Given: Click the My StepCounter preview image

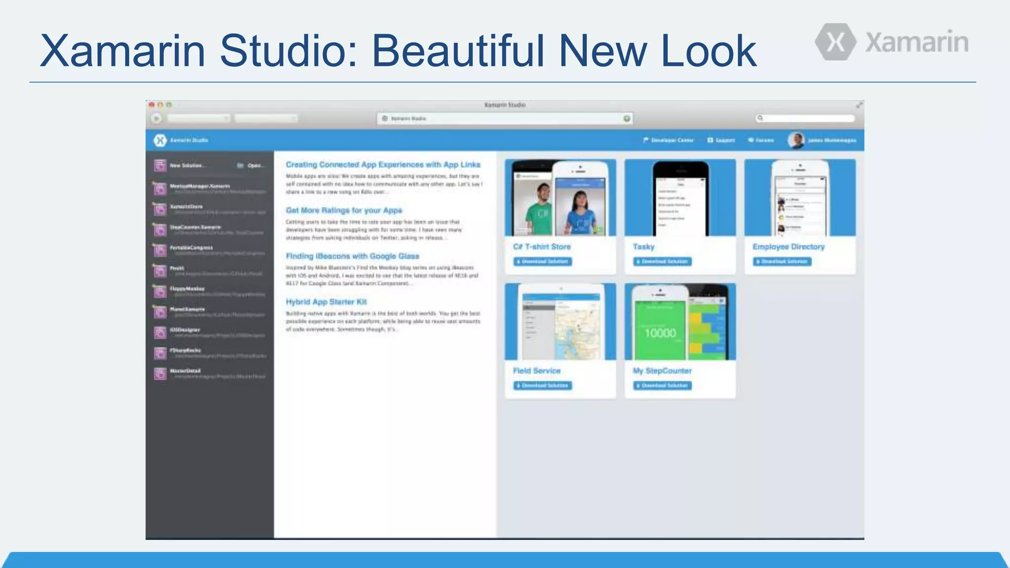Looking at the screenshot, I should tap(680, 321).
